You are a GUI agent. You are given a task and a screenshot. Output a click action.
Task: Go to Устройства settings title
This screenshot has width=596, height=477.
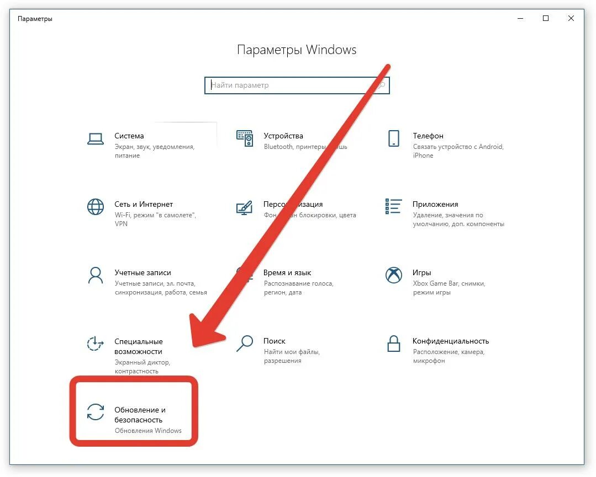coord(283,136)
